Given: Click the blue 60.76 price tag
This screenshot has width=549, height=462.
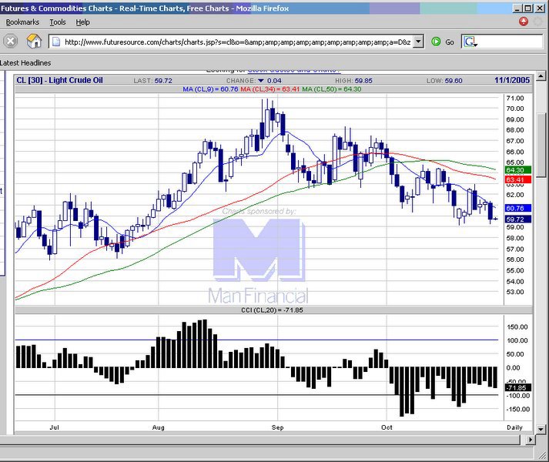Looking at the screenshot, I should (x=518, y=208).
